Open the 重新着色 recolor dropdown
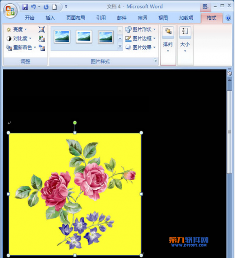The height and width of the screenshot is (258, 235). 21,47
